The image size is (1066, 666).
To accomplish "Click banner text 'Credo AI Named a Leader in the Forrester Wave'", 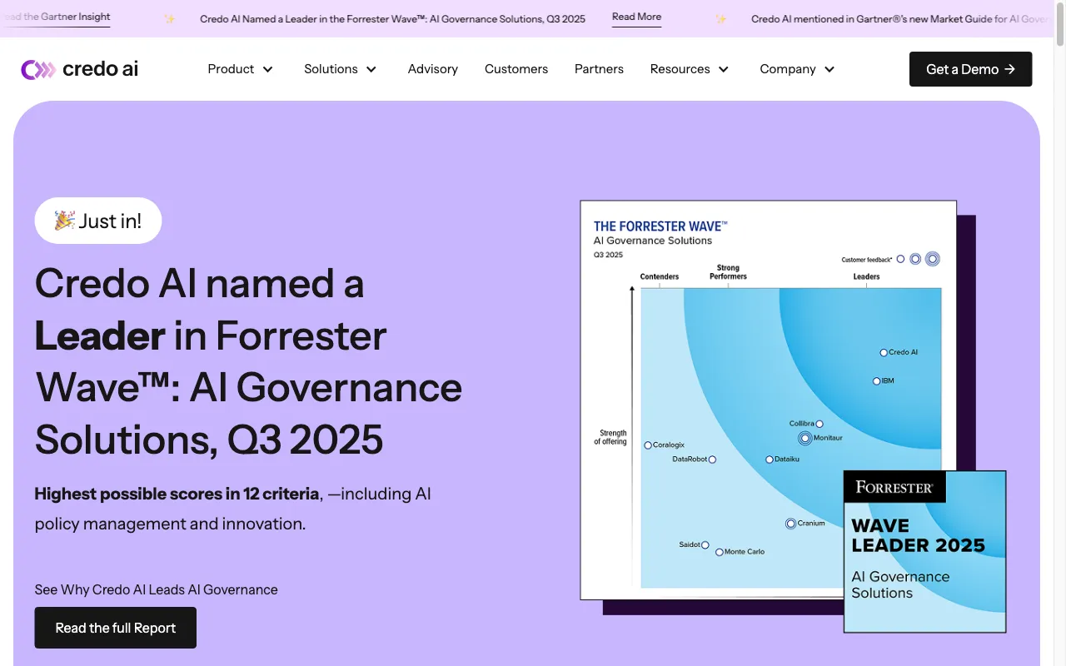I will click(392, 18).
